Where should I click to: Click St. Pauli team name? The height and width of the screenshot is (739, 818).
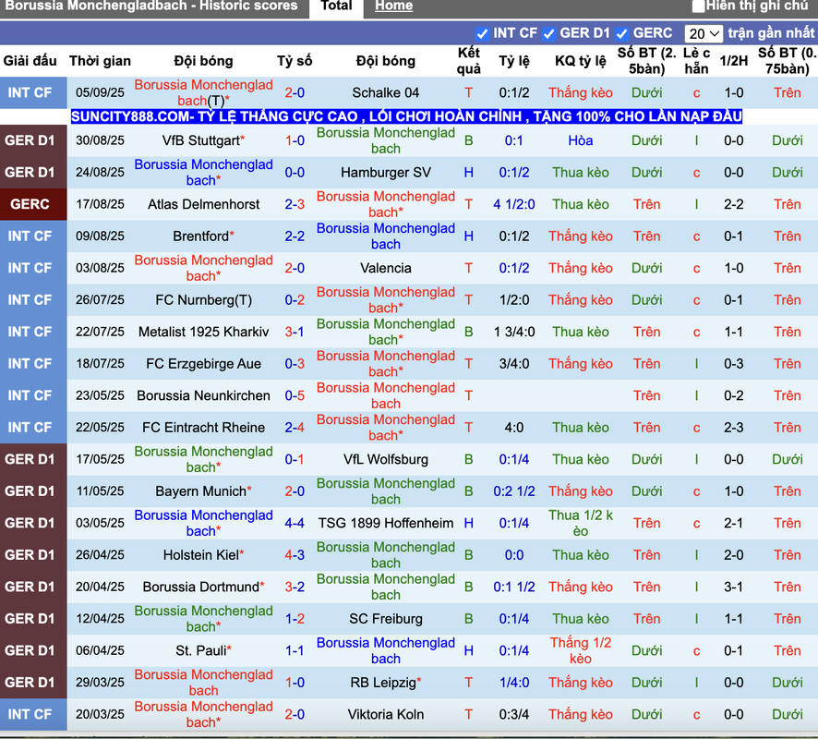point(203,651)
